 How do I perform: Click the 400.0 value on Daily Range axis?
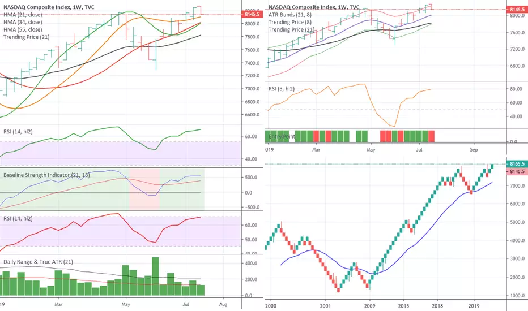pyautogui.click(x=251, y=264)
